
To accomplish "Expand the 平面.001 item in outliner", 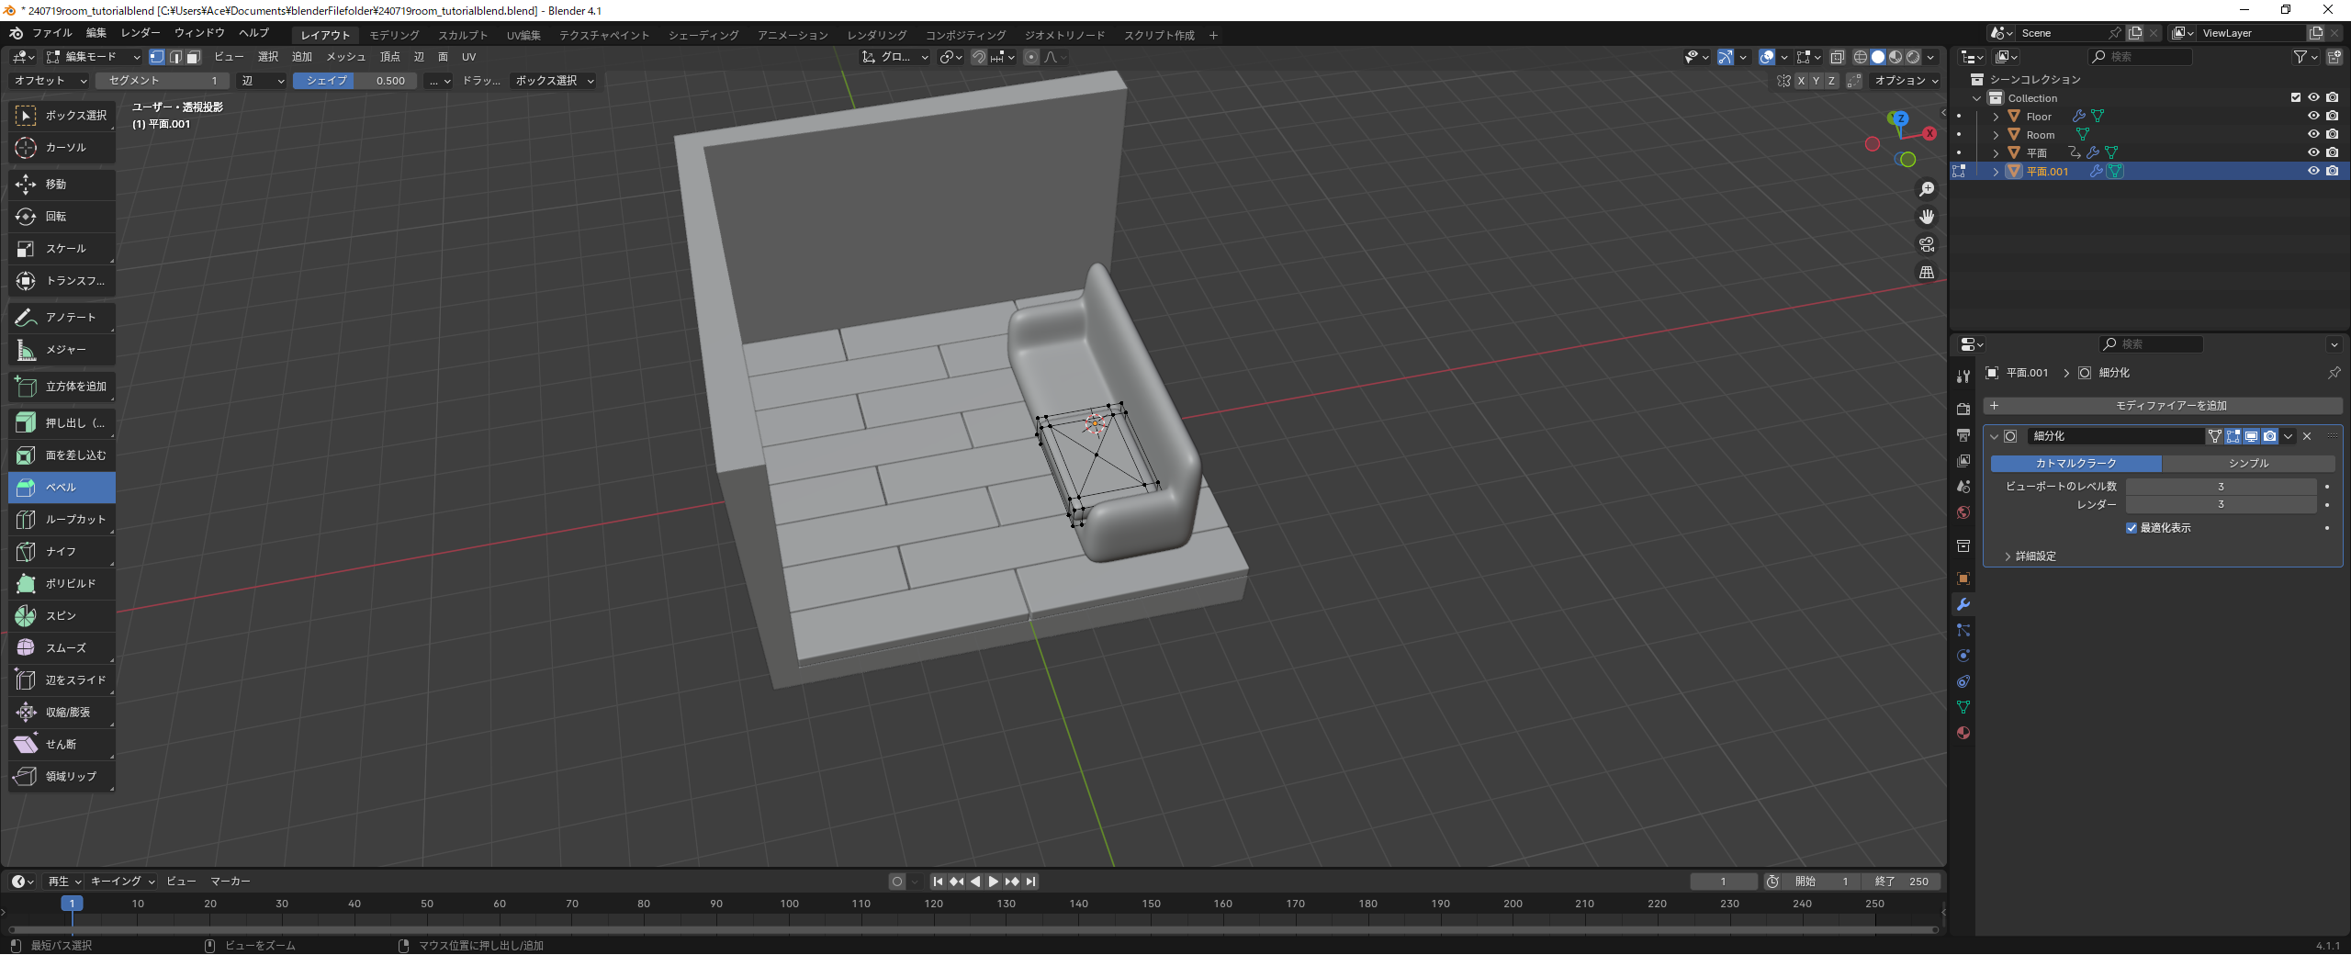I will 1996,172.
